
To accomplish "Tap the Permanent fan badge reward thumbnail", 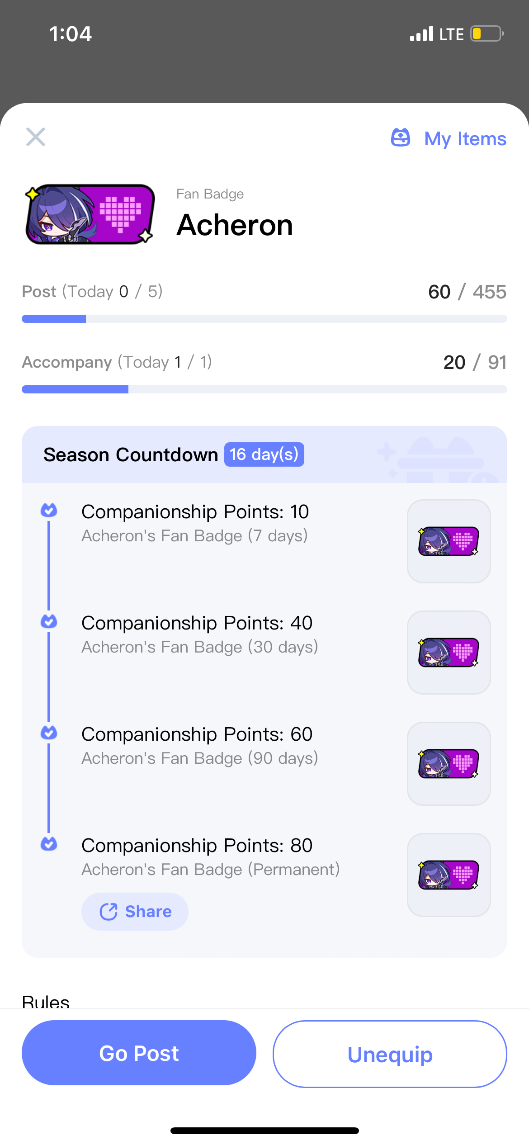I will (x=448, y=875).
